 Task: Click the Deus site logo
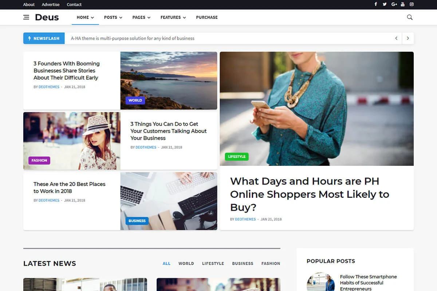pyautogui.click(x=47, y=17)
